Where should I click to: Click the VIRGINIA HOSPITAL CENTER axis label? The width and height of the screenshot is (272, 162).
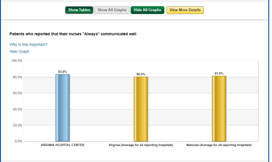pos(63,145)
